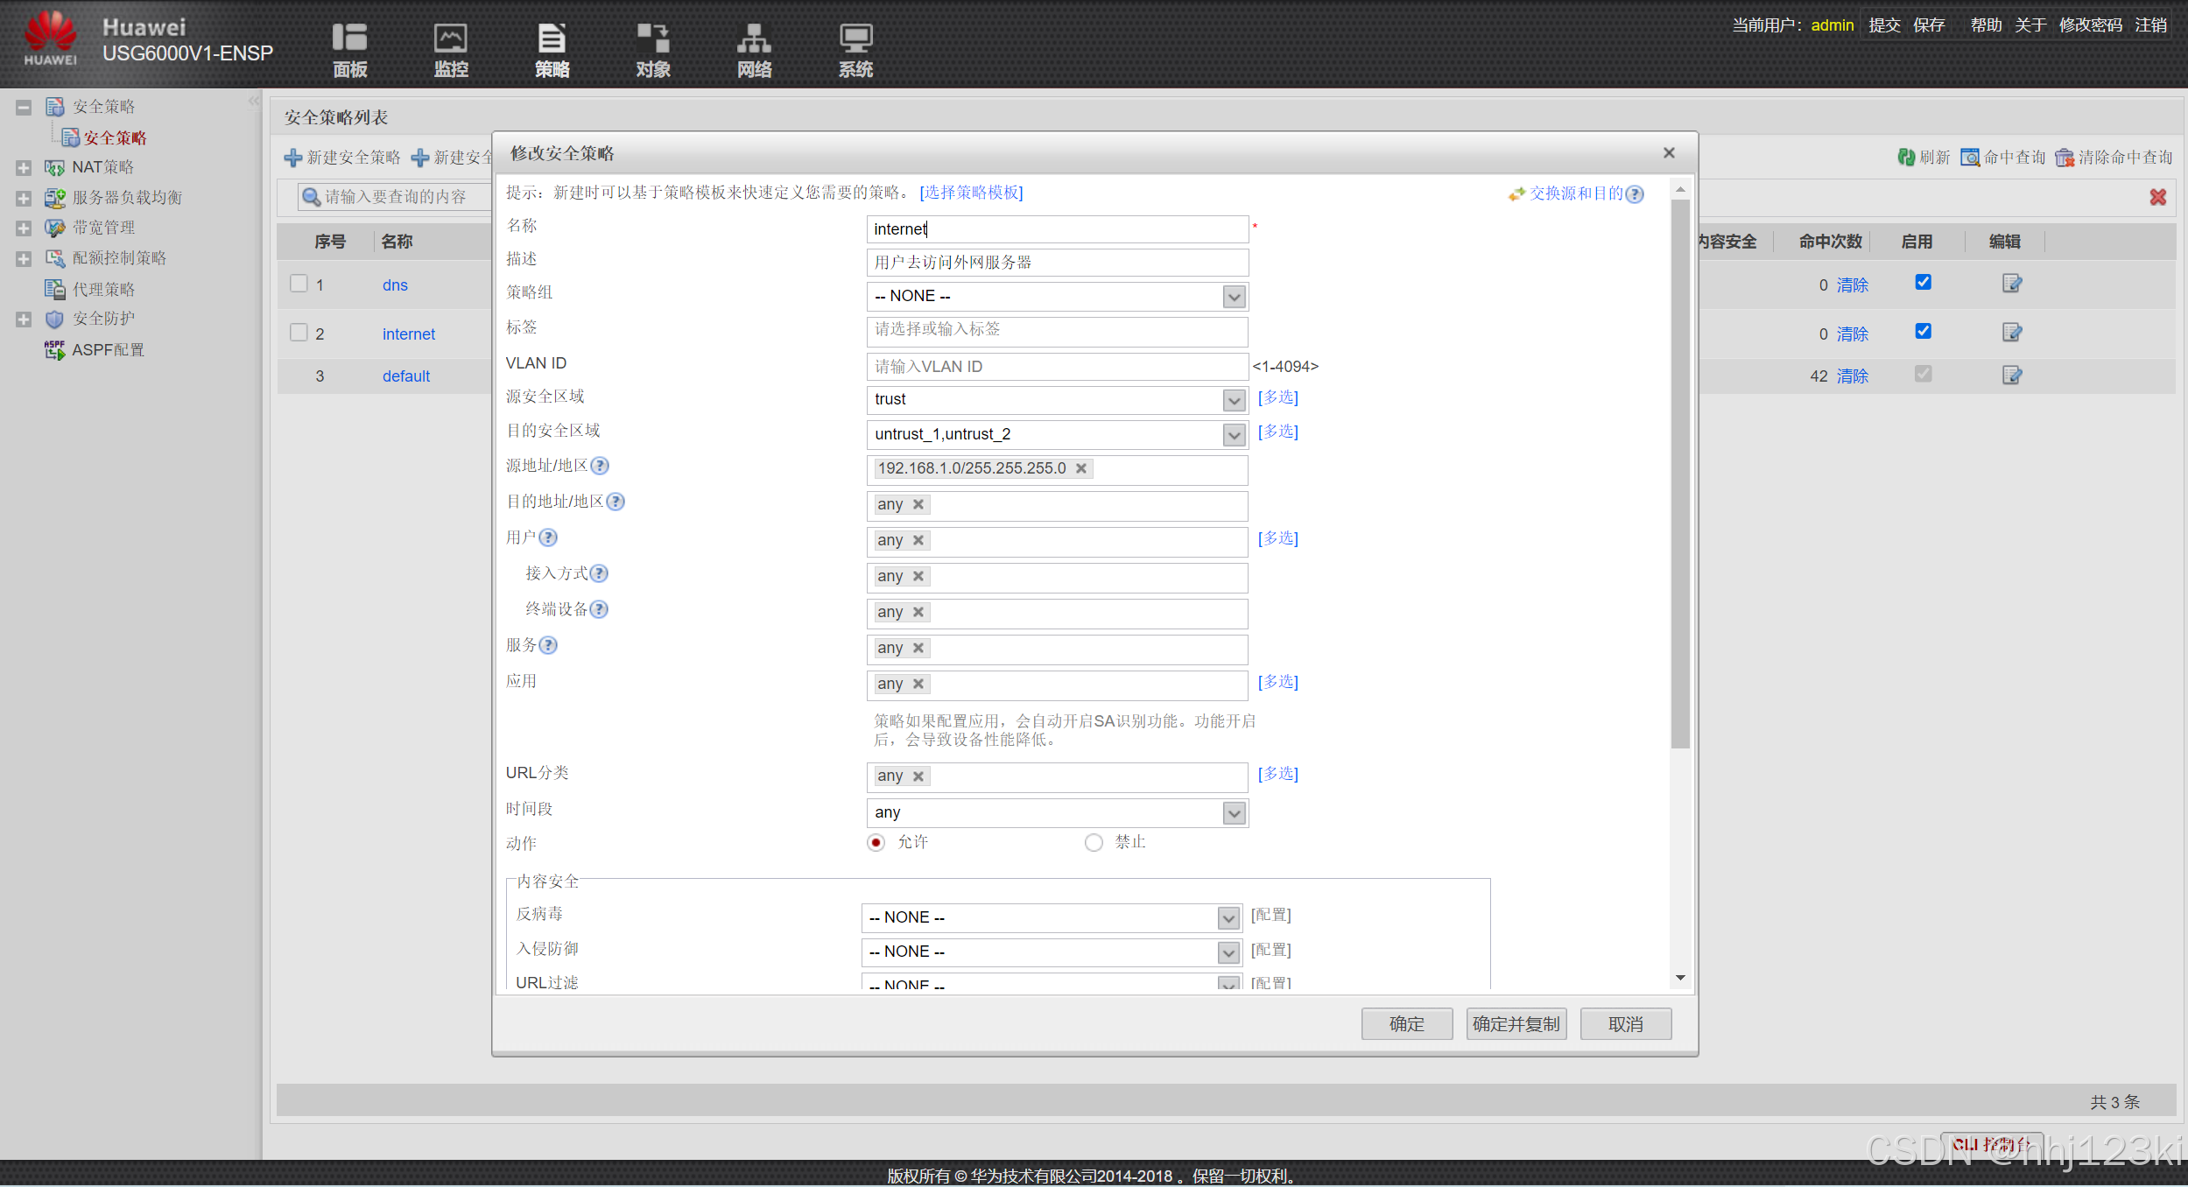Click help icon next to 源地址/地区

tap(600, 466)
